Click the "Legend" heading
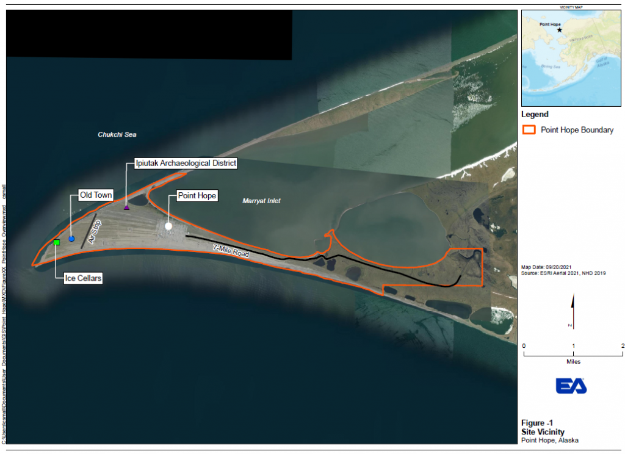The image size is (625, 454). click(535, 114)
